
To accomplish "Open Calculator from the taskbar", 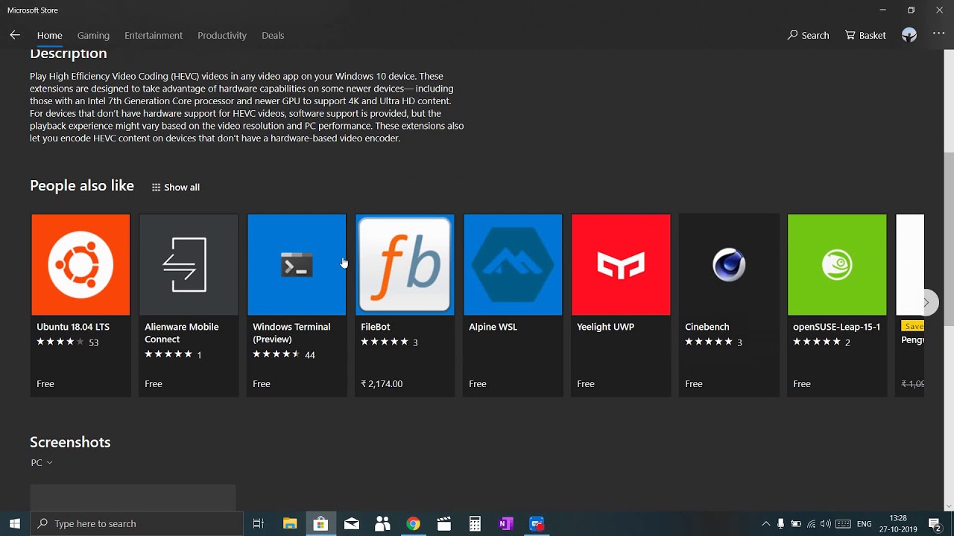I will (475, 523).
